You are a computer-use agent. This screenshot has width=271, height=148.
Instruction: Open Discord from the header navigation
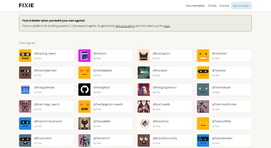224,6
